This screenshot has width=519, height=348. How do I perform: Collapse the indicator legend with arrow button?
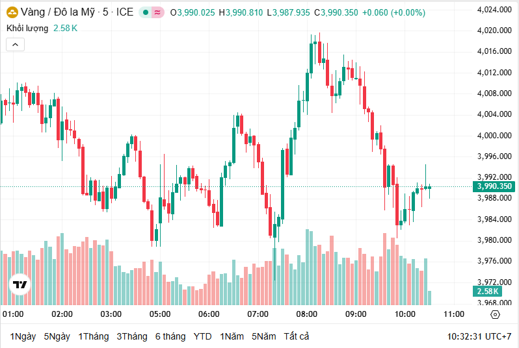pyautogui.click(x=16, y=44)
